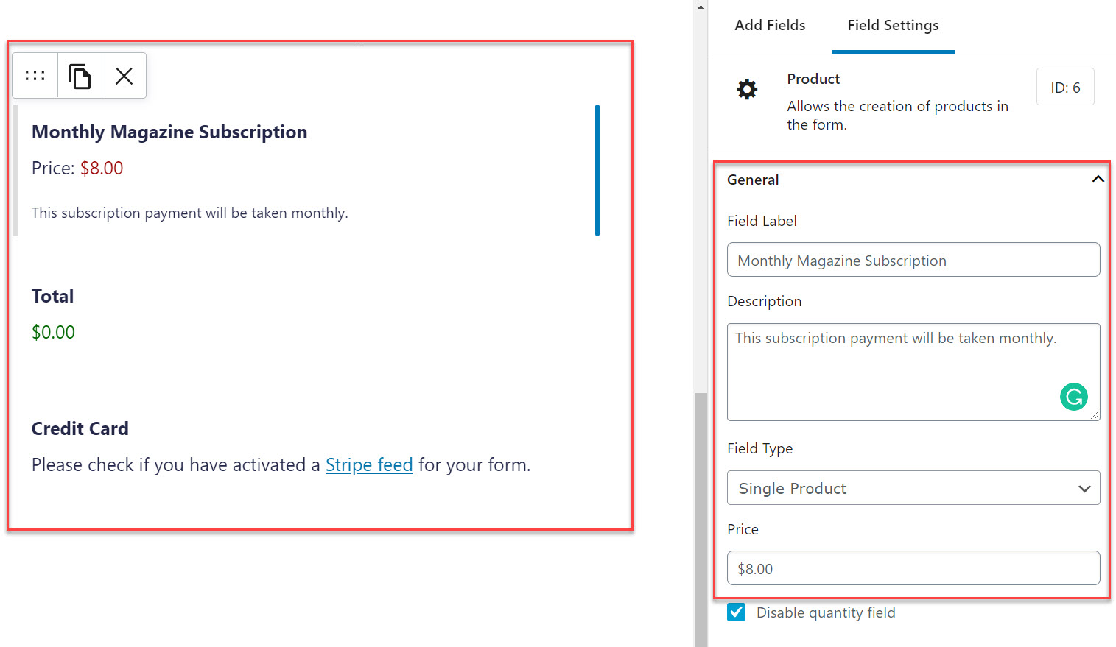Select the Monthly Magazine Subscription heading
Image resolution: width=1116 pixels, height=647 pixels.
point(169,132)
